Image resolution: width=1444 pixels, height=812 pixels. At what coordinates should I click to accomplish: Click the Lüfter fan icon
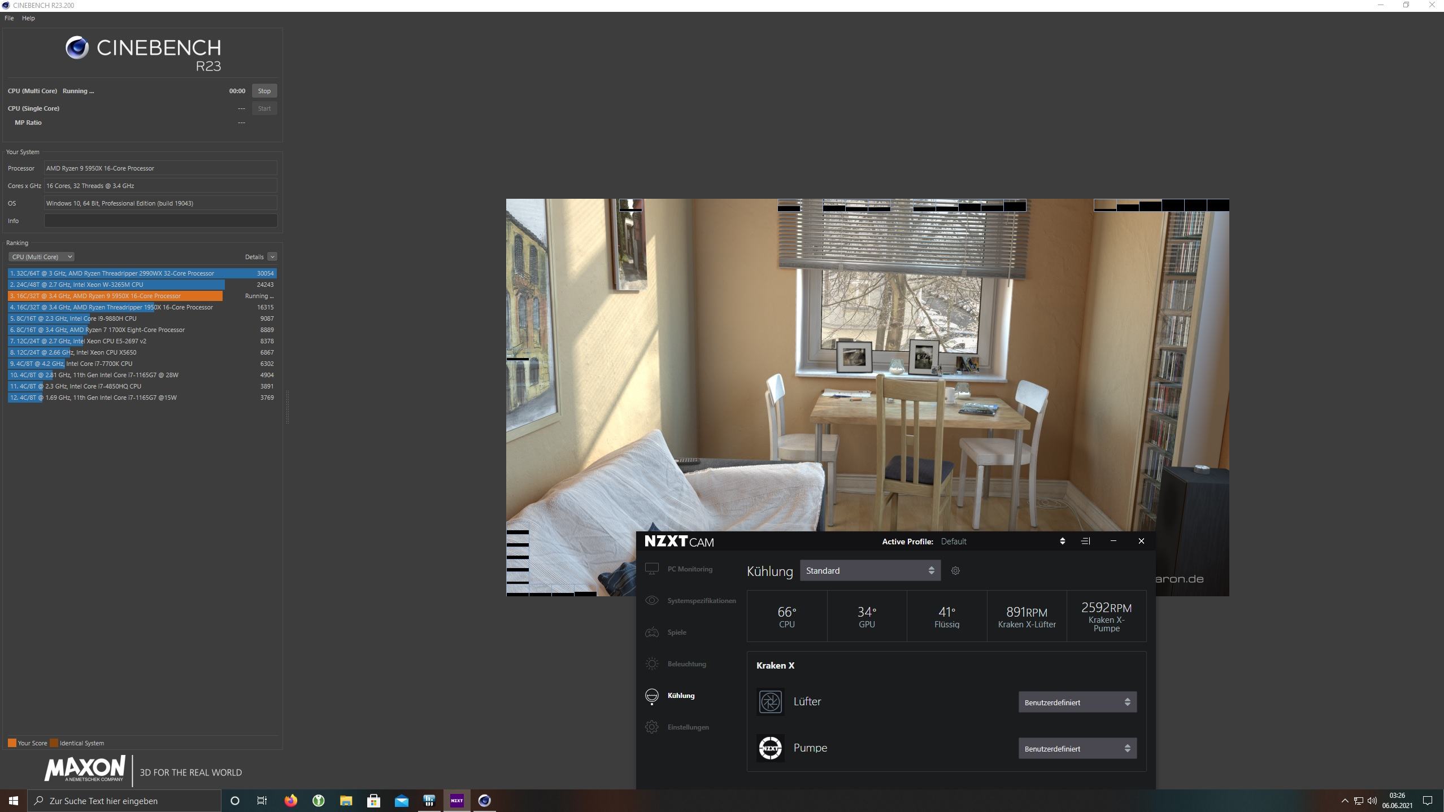click(770, 702)
